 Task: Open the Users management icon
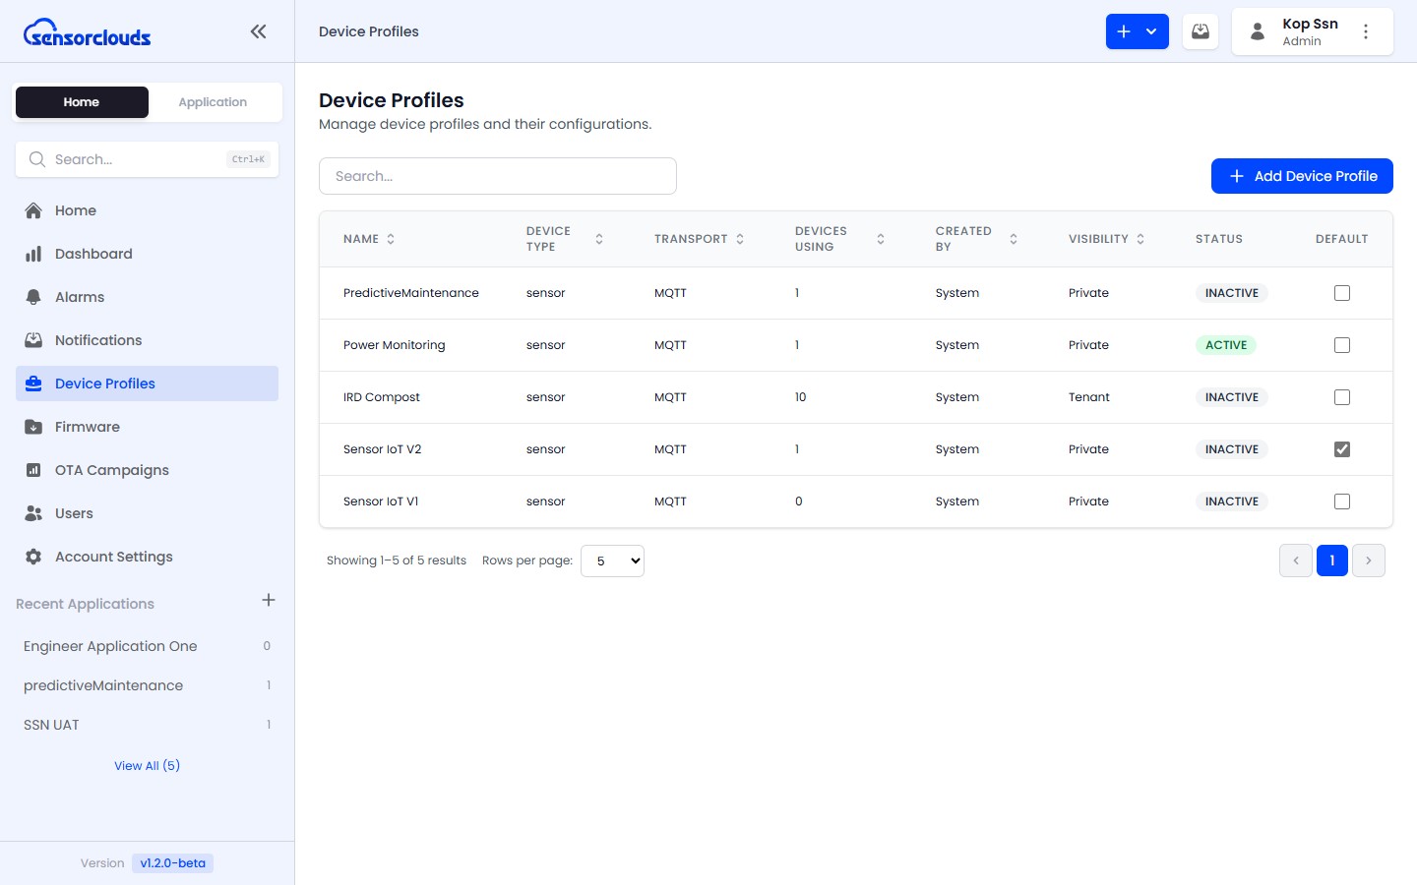pos(32,513)
